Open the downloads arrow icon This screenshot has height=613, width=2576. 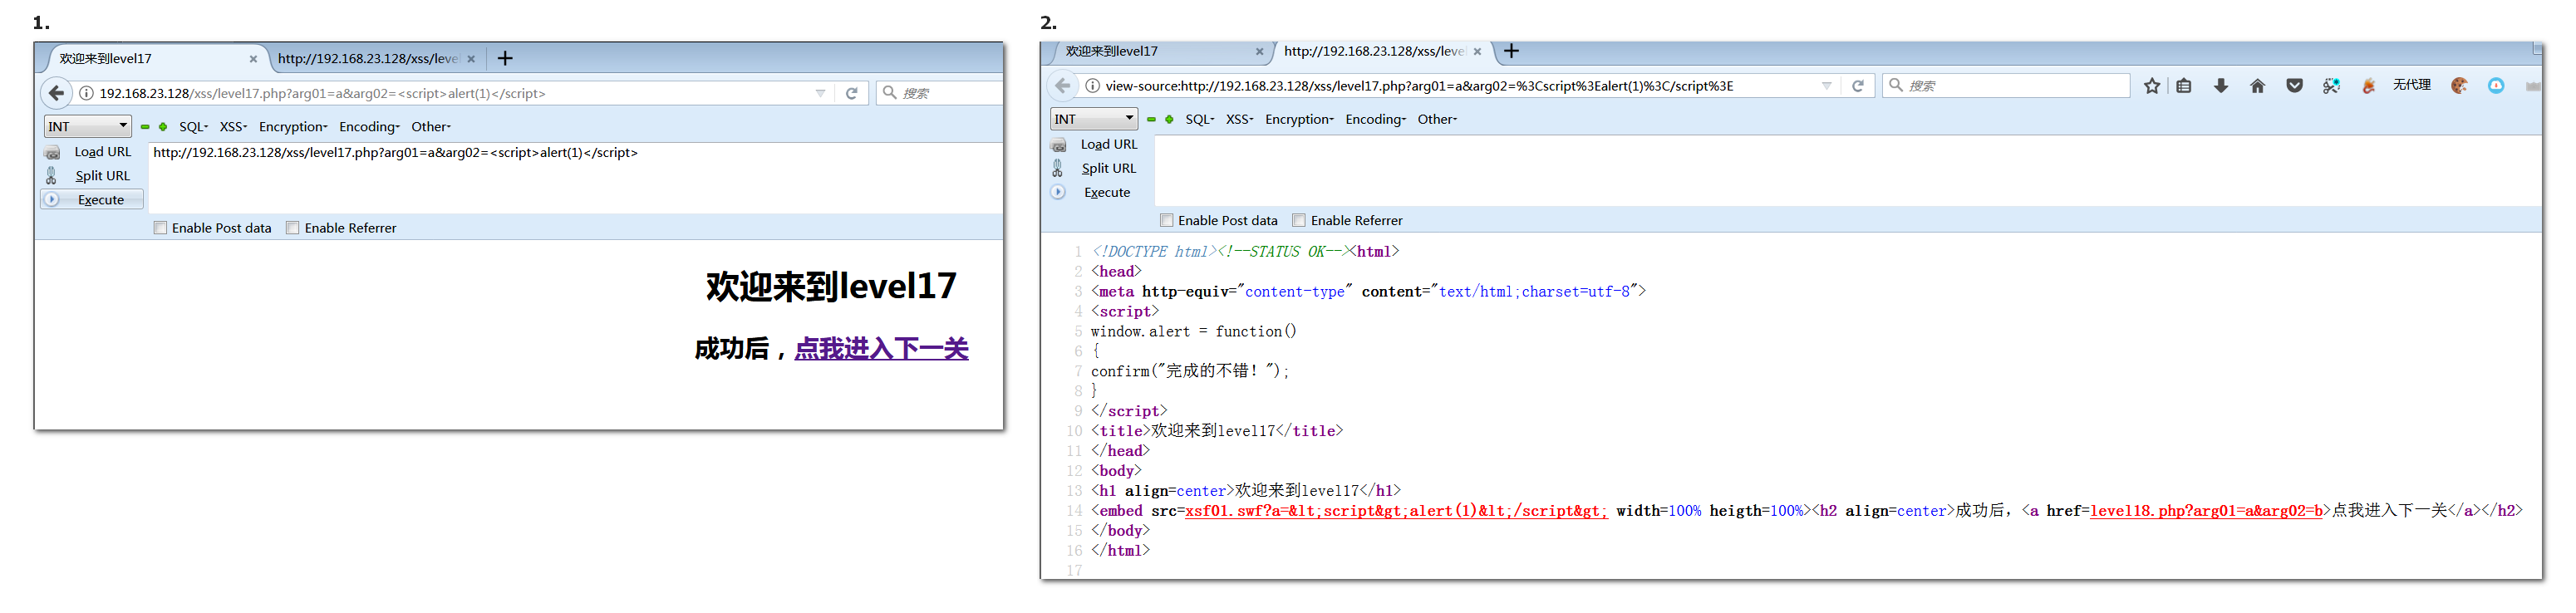(2220, 86)
